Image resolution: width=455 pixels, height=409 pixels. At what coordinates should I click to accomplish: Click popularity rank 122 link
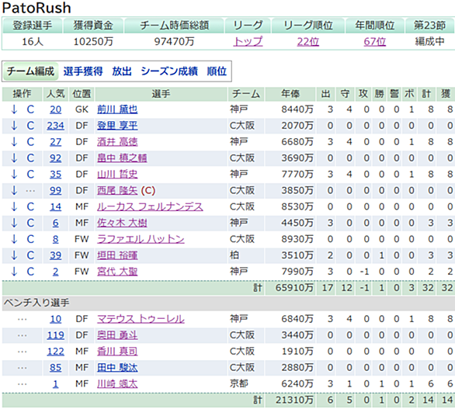(x=55, y=352)
